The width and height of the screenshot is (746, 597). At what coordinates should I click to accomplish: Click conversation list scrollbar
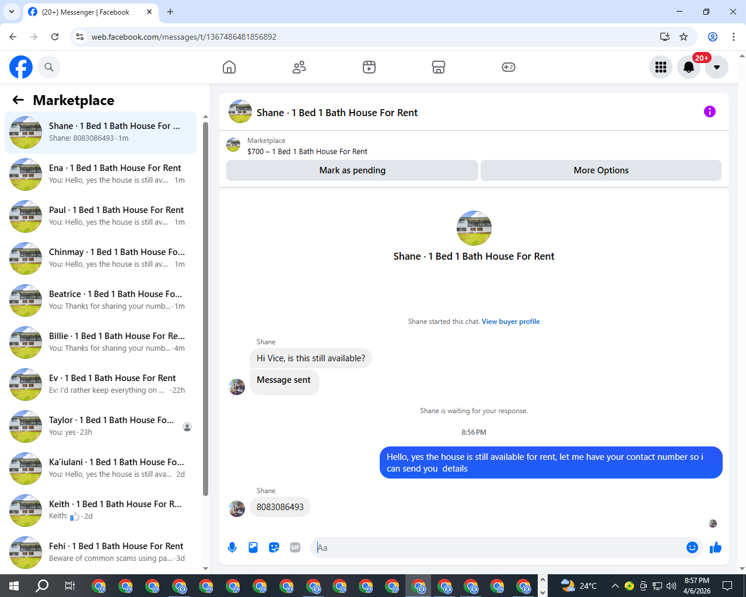coord(205,309)
